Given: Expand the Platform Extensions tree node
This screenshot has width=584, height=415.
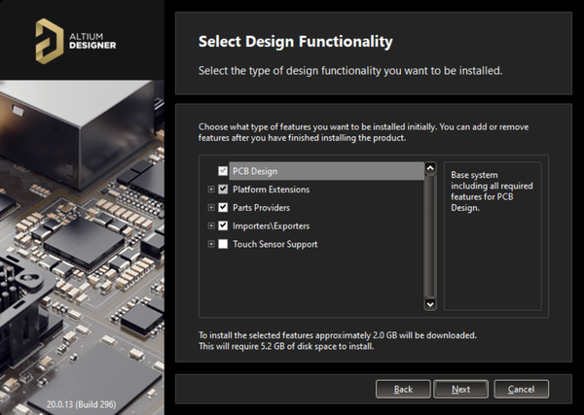Looking at the screenshot, I should pyautogui.click(x=210, y=190).
